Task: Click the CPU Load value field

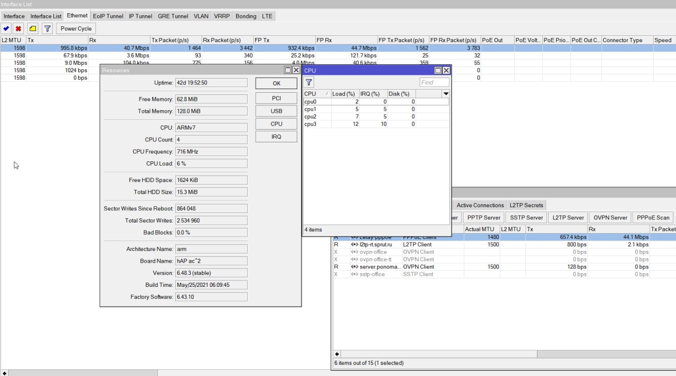Action: pyautogui.click(x=211, y=163)
